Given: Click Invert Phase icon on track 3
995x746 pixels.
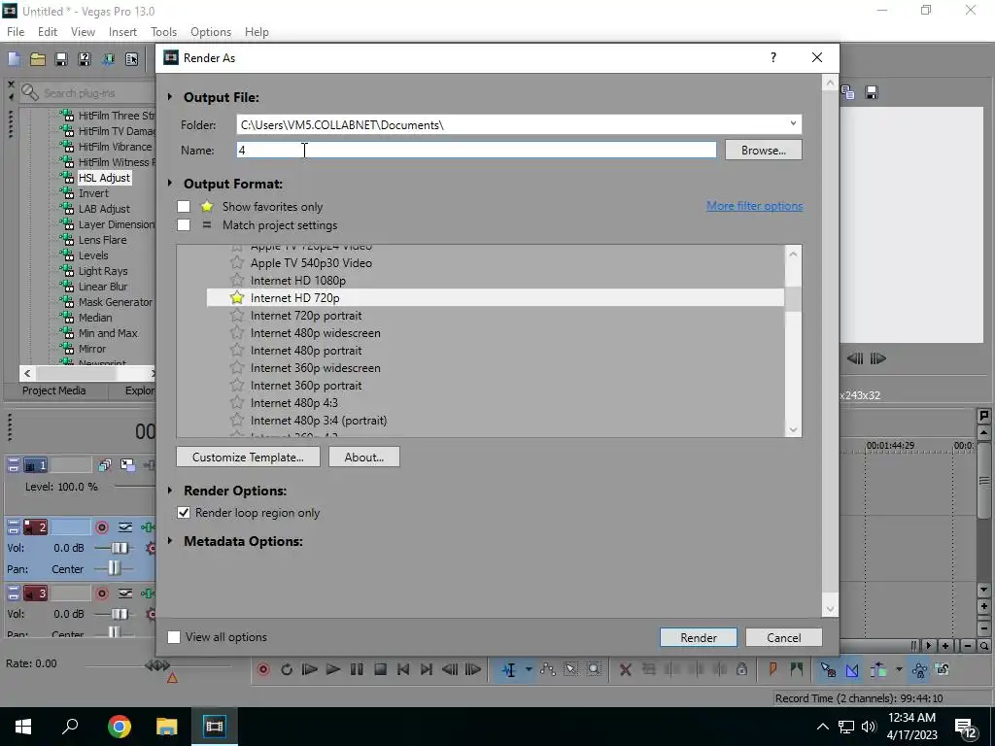Looking at the screenshot, I should [125, 593].
